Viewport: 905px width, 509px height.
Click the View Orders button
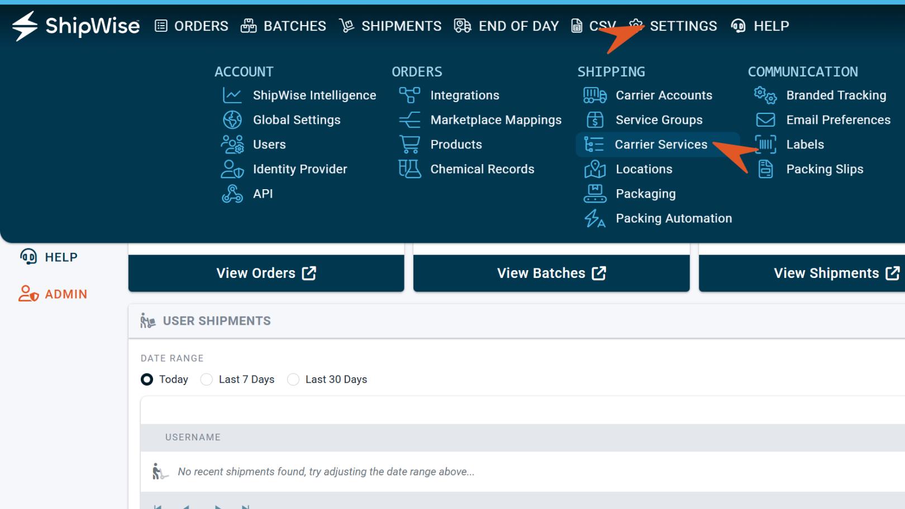tap(266, 273)
